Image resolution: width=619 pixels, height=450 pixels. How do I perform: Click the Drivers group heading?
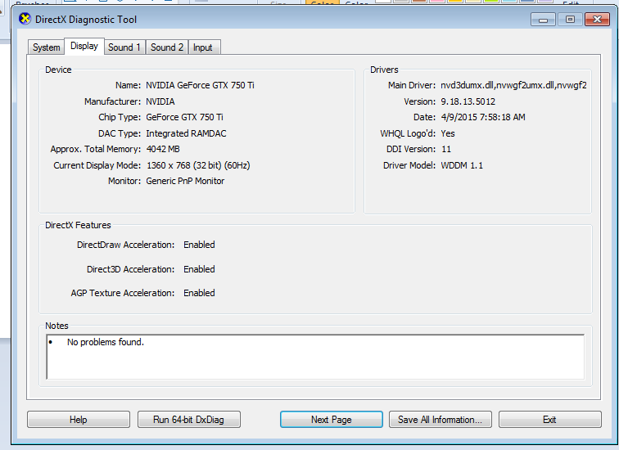384,70
